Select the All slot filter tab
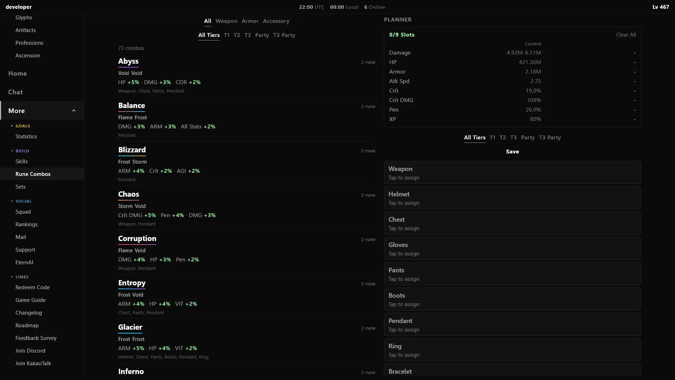Image resolution: width=675 pixels, height=380 pixels. (207, 21)
